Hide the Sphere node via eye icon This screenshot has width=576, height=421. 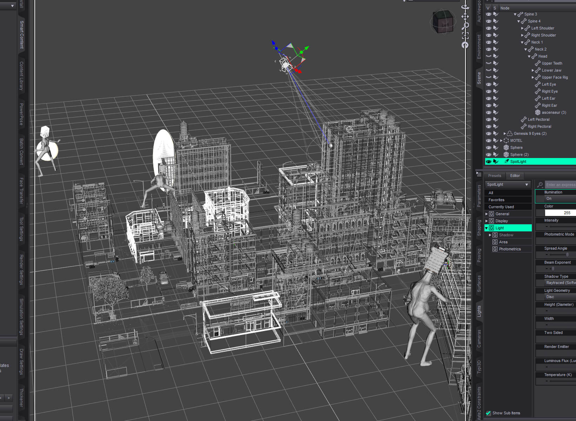point(488,147)
